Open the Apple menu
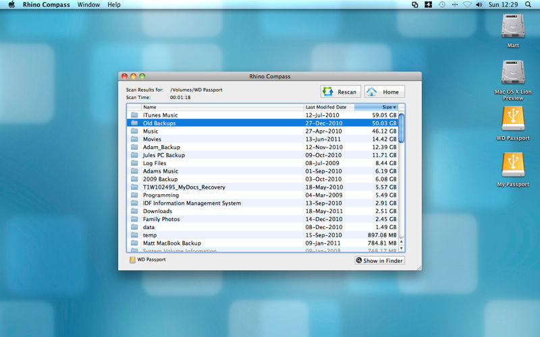 coord(11,5)
